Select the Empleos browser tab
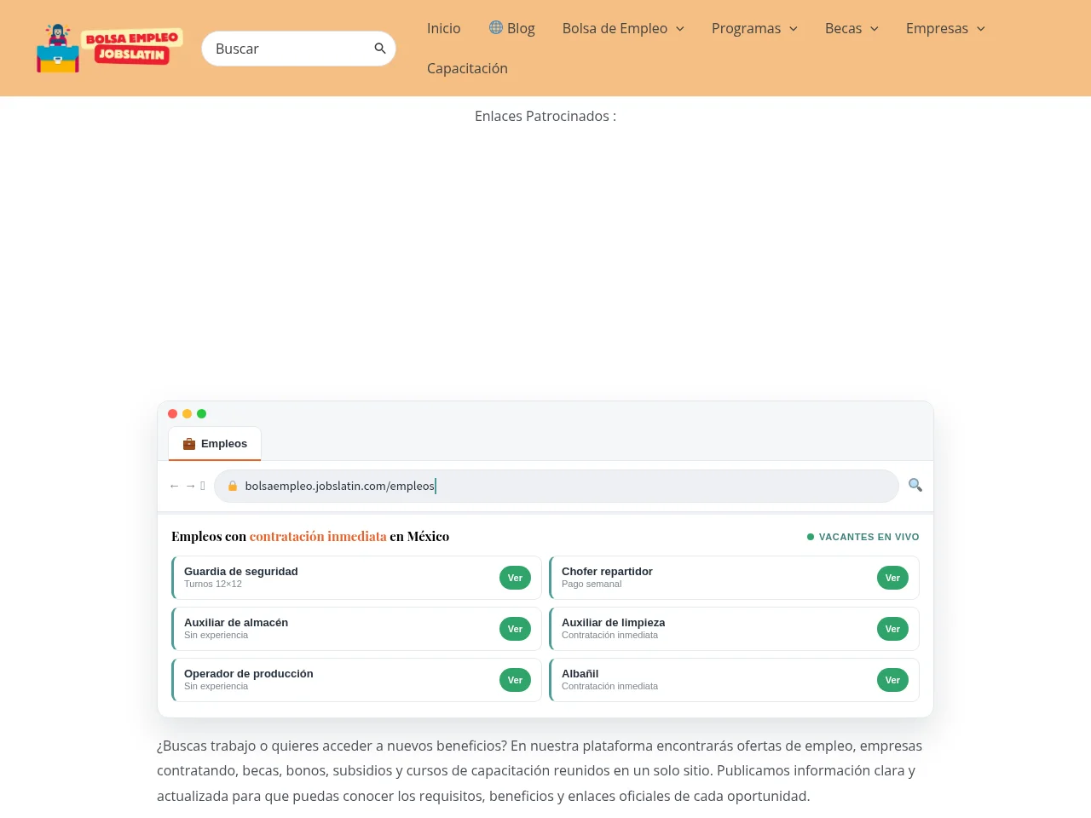1091x818 pixels. click(x=215, y=444)
